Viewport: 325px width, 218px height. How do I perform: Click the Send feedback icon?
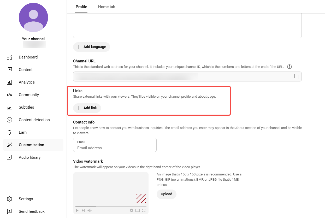9,211
